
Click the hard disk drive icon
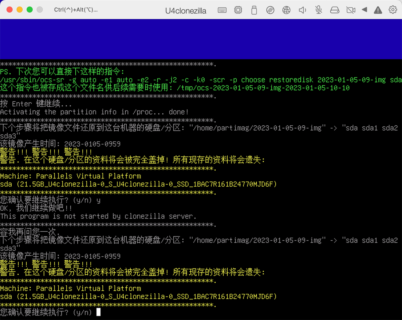coord(334,10)
